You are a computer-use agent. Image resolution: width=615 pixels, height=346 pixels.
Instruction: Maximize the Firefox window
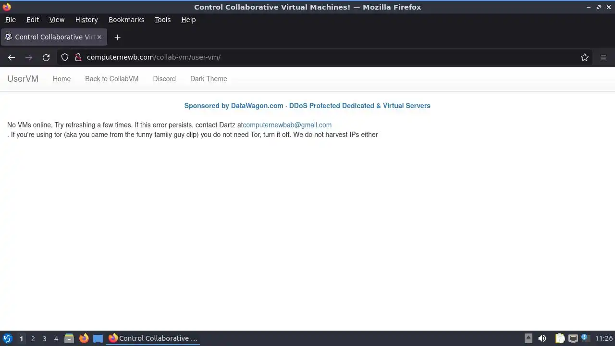(x=599, y=7)
